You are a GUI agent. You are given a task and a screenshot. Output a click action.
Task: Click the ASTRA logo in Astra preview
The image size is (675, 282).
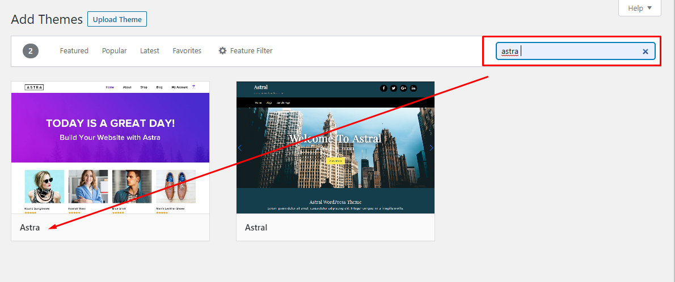pyautogui.click(x=34, y=87)
